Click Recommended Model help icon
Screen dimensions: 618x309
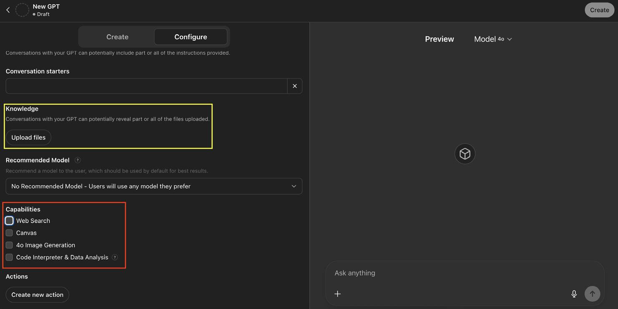(x=78, y=160)
